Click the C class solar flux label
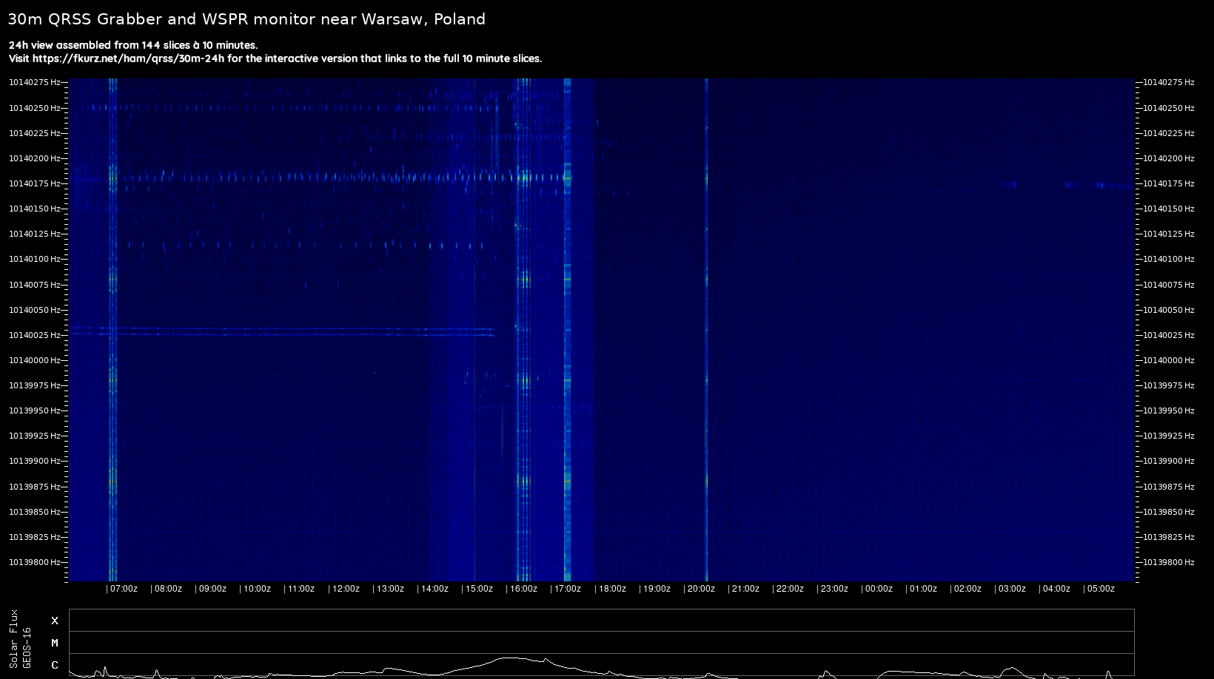Image resolution: width=1214 pixels, height=679 pixels. pos(55,665)
